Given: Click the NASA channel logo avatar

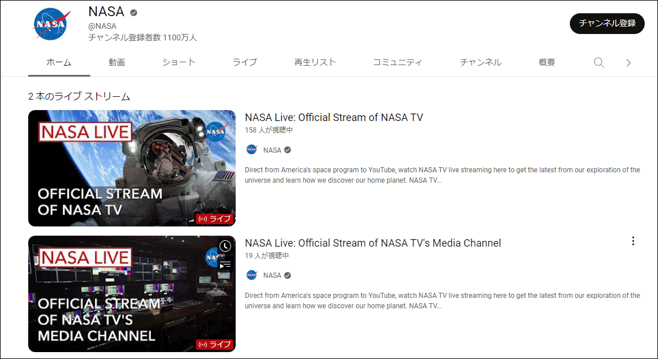Looking at the screenshot, I should (x=51, y=24).
